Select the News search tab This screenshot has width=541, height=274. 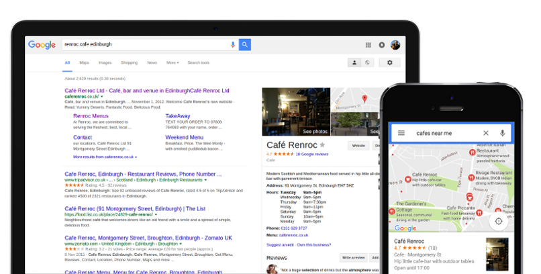click(x=152, y=62)
